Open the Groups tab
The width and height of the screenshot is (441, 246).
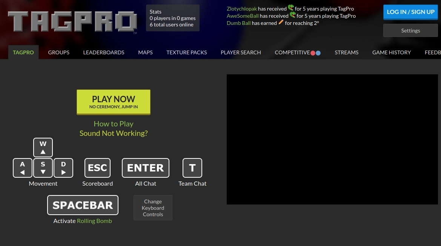pyautogui.click(x=59, y=52)
